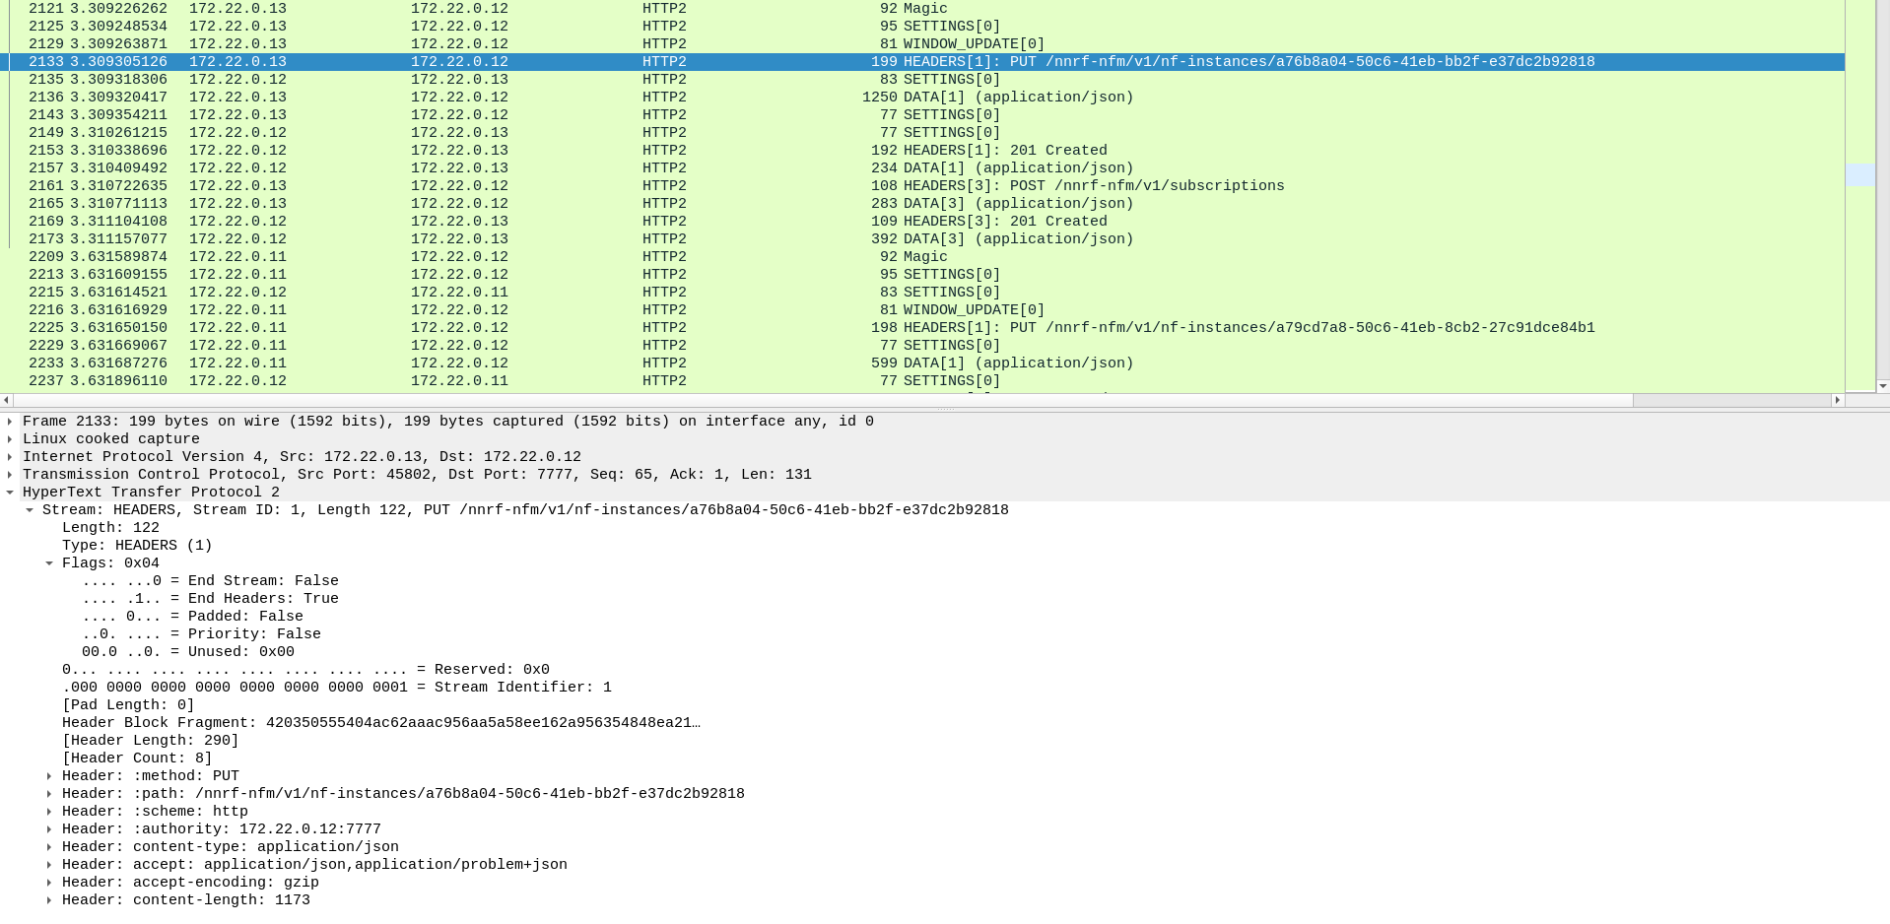Select packet 2225 PUT nf-instances request
The image size is (1890, 924).
(x=591, y=327)
